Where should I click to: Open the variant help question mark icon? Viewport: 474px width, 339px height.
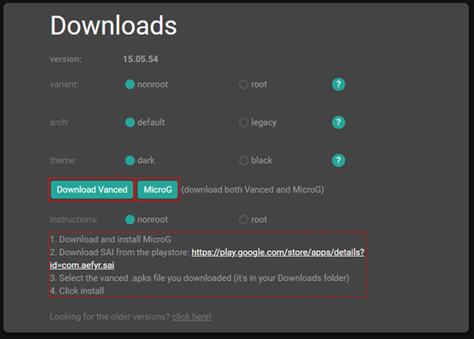coord(339,84)
